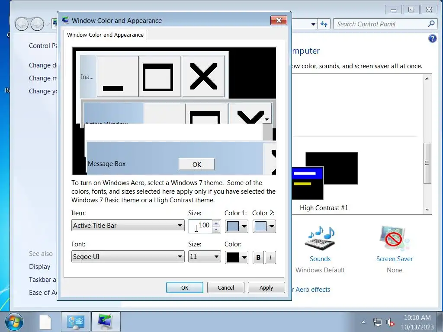Click the preview inactive window maximize square
This screenshot has width=443, height=332.
click(x=160, y=76)
